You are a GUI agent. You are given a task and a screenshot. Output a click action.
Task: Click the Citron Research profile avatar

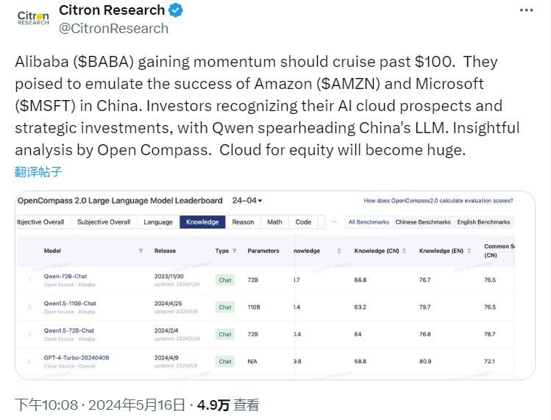point(33,18)
